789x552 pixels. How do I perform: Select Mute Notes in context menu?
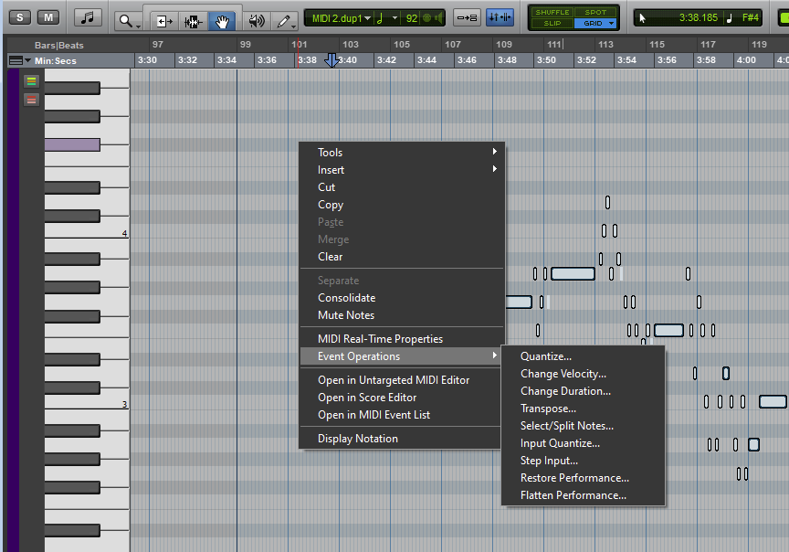point(402,314)
